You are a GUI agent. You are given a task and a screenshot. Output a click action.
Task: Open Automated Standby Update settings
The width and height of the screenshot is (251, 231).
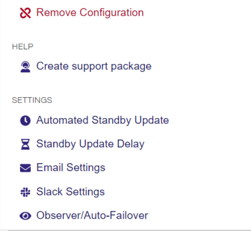tap(102, 120)
